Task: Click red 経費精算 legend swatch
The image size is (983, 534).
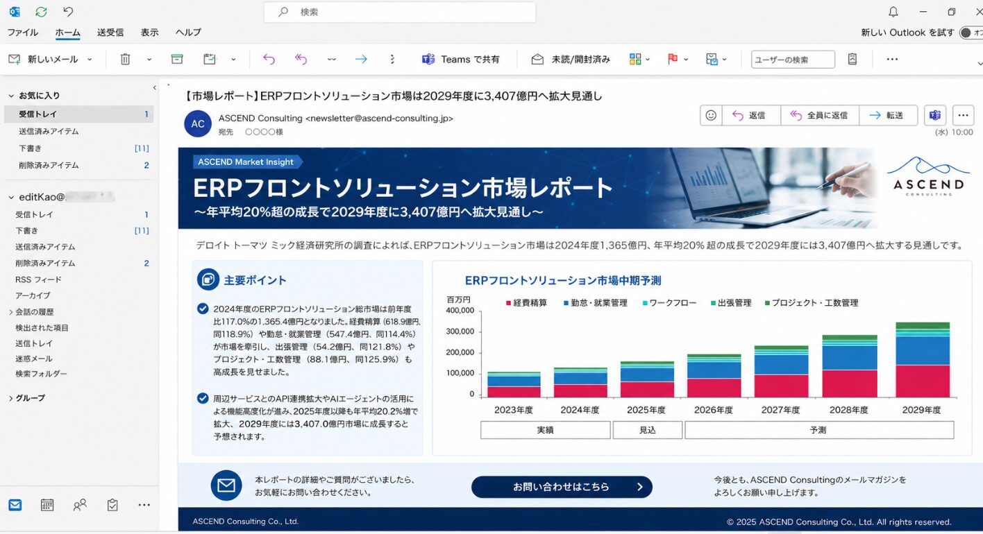Action: click(508, 303)
